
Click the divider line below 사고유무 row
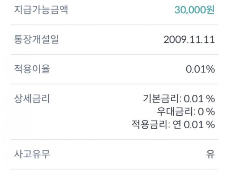tap(115, 169)
